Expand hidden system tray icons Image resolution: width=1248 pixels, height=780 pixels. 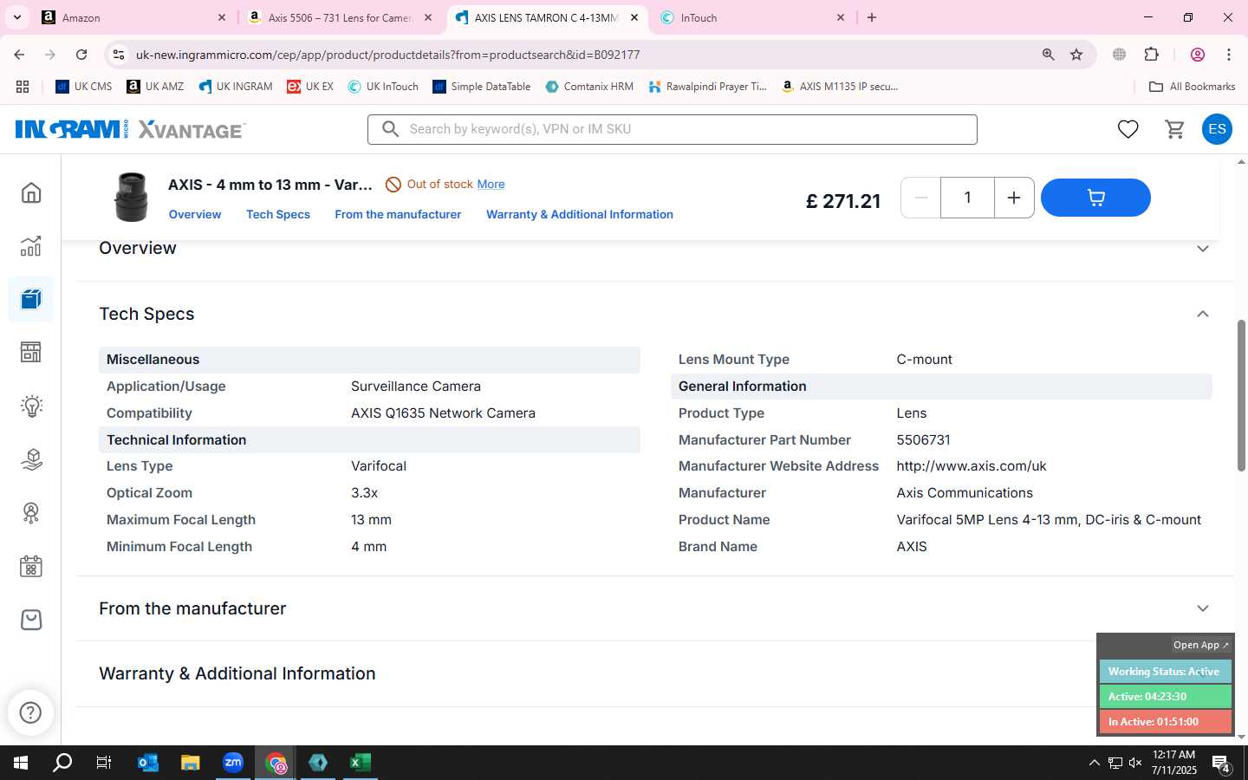1094,763
